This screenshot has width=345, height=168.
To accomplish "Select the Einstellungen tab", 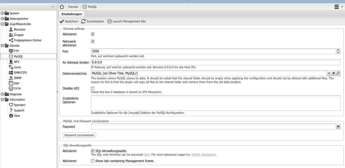I will tap(72, 14).
